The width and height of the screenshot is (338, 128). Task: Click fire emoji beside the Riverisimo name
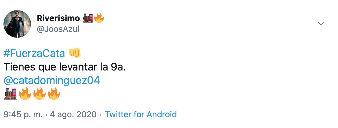(99, 18)
